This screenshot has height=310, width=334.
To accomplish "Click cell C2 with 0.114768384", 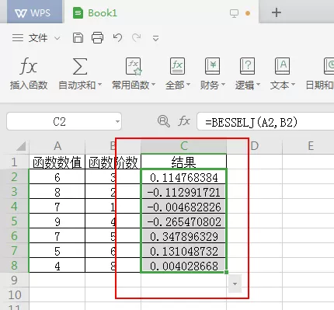I will tap(184, 177).
